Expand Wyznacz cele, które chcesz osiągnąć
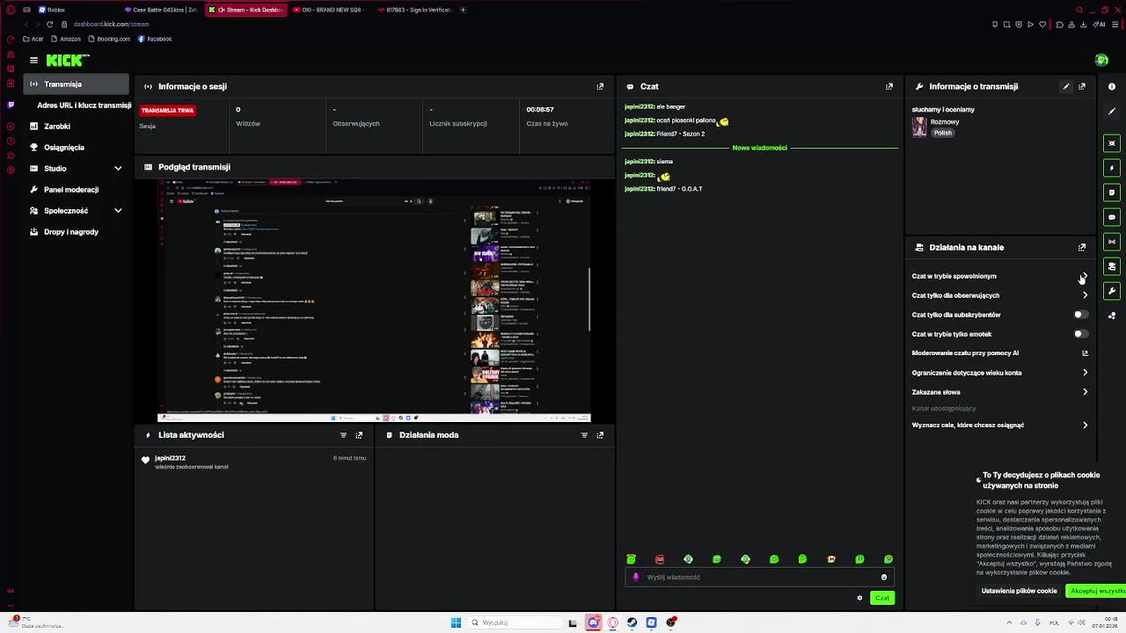The image size is (1126, 633). 1085,426
